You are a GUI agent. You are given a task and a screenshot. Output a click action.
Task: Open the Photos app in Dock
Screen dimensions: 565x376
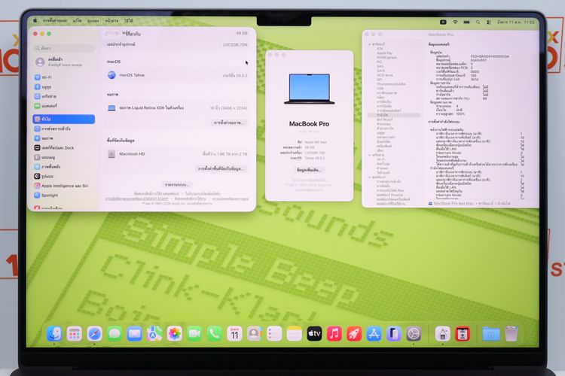(x=175, y=334)
